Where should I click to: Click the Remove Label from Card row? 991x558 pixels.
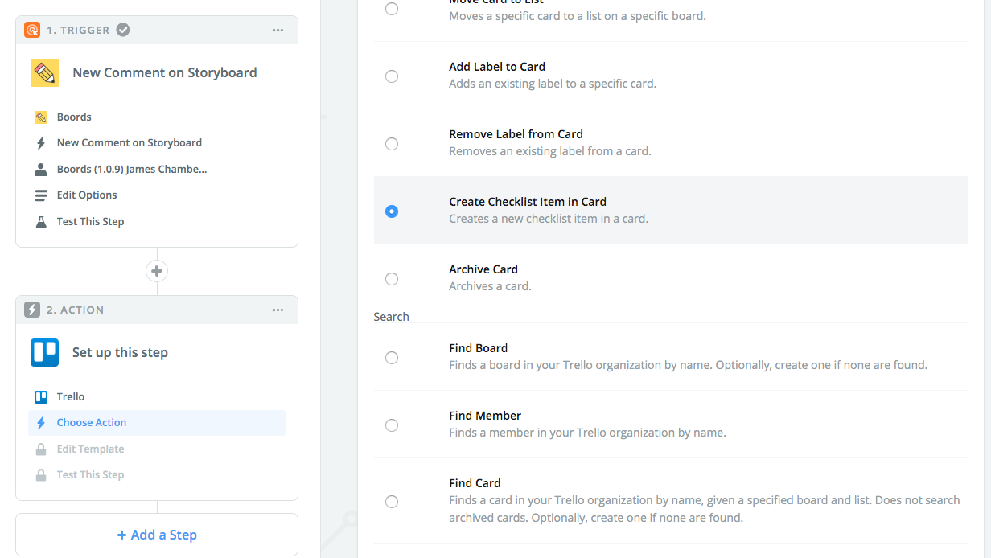click(x=516, y=142)
